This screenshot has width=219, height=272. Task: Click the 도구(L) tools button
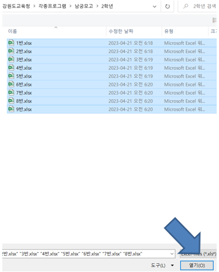click(x=158, y=266)
